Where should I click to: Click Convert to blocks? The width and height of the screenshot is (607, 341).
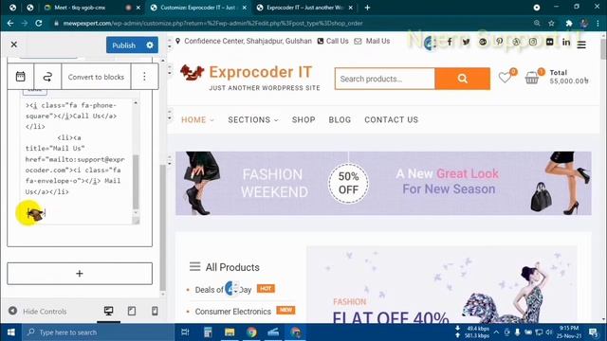coord(96,77)
